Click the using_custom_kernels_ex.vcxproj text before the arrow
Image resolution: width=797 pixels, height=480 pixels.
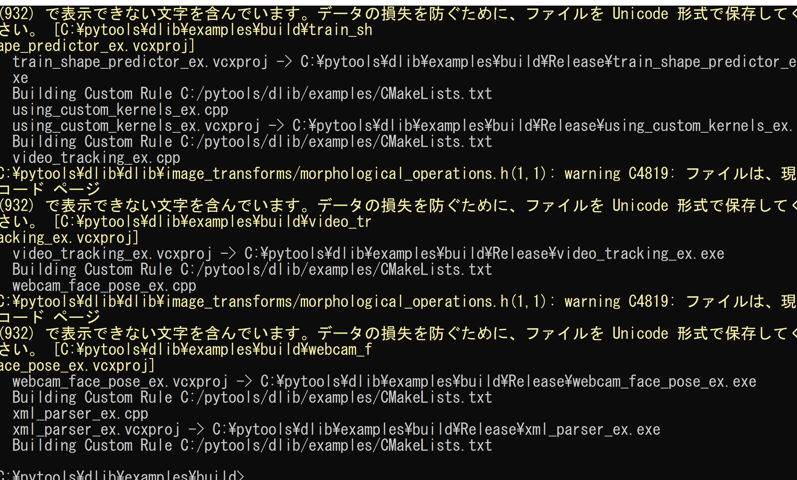(136, 126)
